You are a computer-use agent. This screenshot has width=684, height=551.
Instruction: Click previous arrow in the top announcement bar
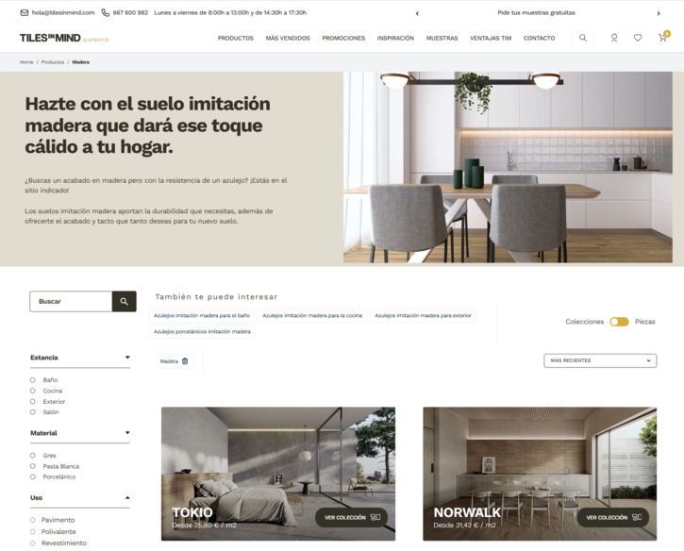pos(417,13)
